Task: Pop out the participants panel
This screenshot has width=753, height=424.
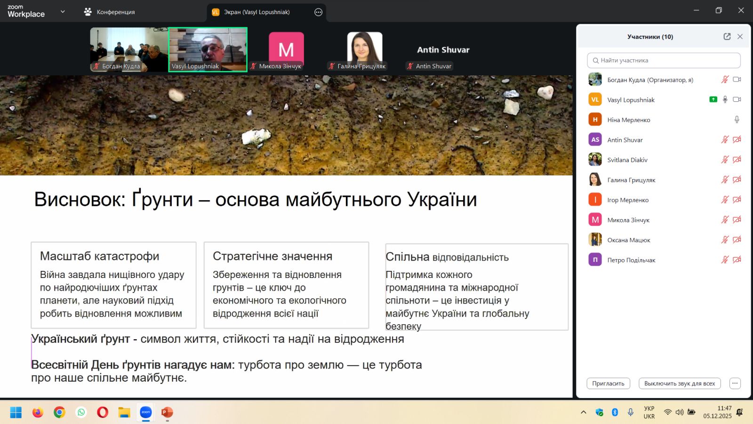Action: (x=727, y=37)
